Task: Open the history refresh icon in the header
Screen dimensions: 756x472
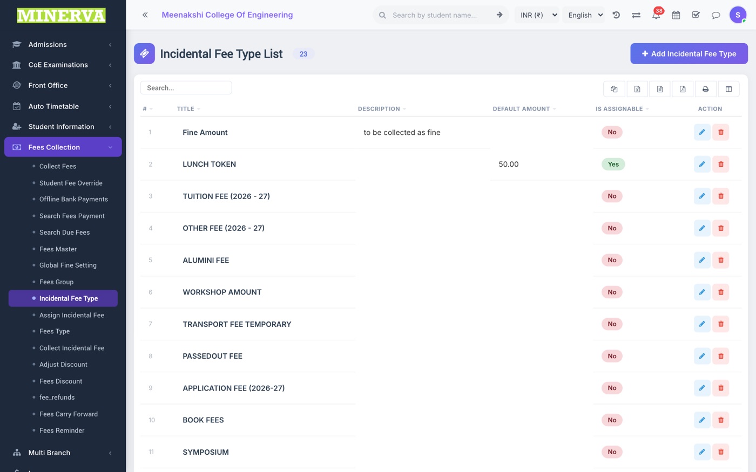Action: click(616, 15)
